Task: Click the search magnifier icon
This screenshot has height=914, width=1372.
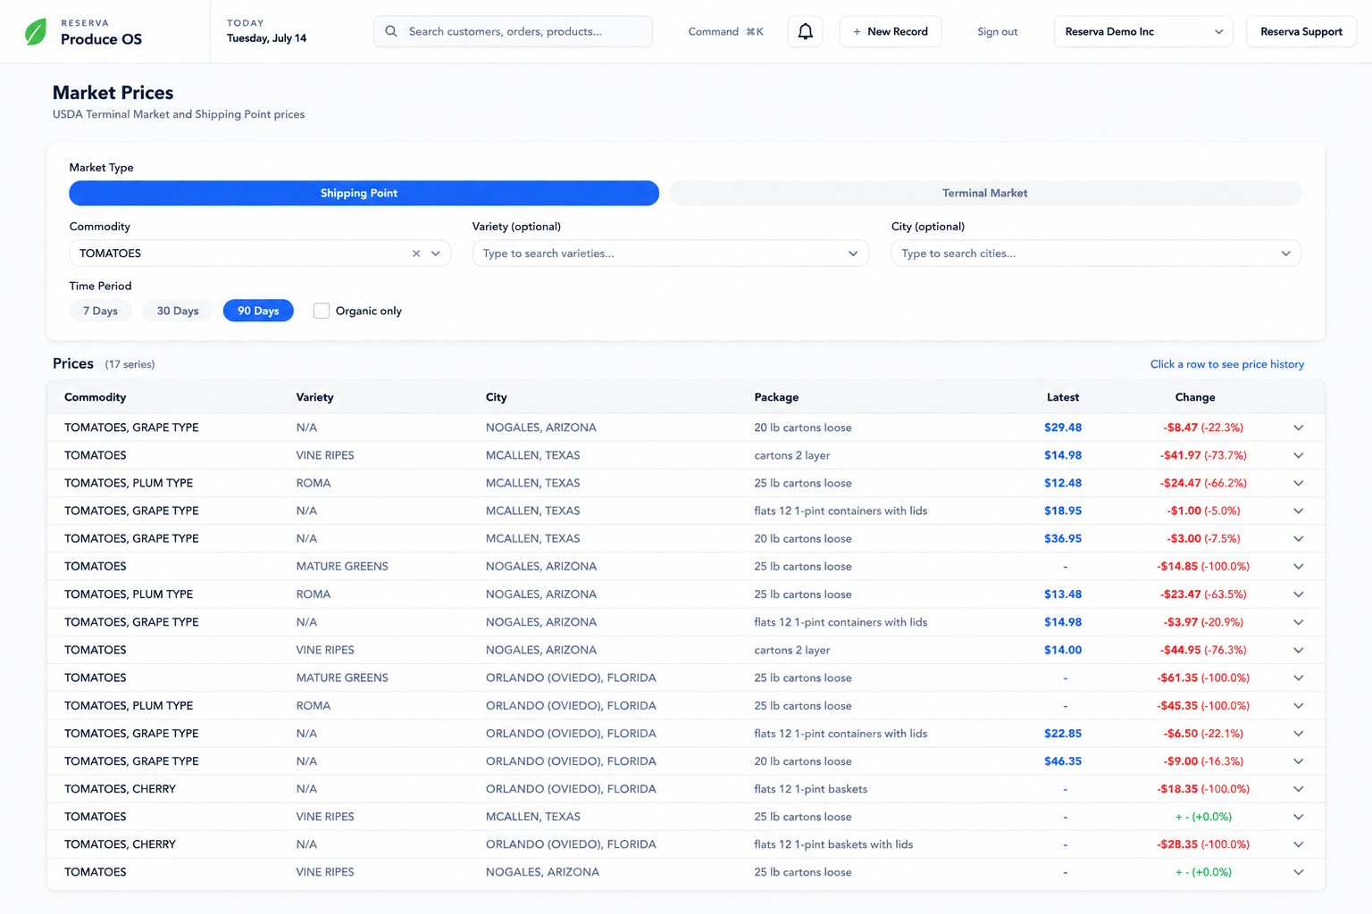Action: tap(391, 31)
